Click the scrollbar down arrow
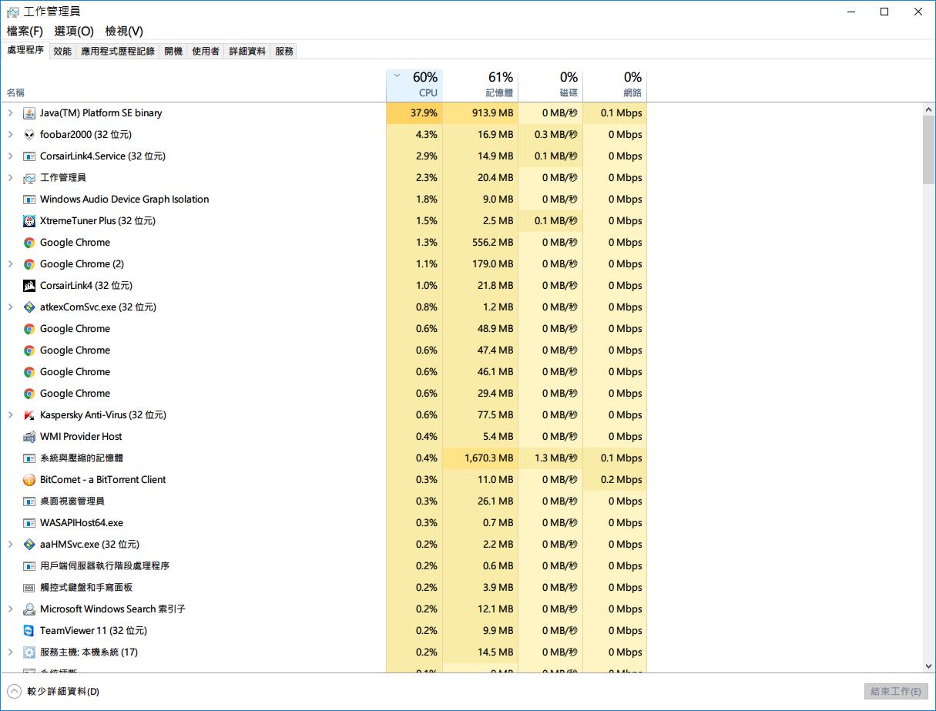 [928, 666]
